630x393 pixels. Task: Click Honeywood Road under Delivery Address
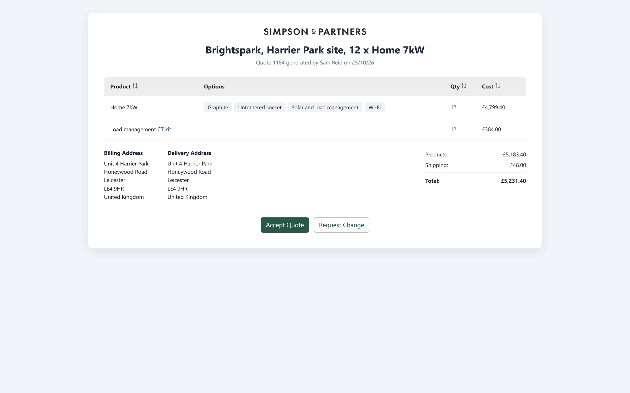[x=189, y=172]
